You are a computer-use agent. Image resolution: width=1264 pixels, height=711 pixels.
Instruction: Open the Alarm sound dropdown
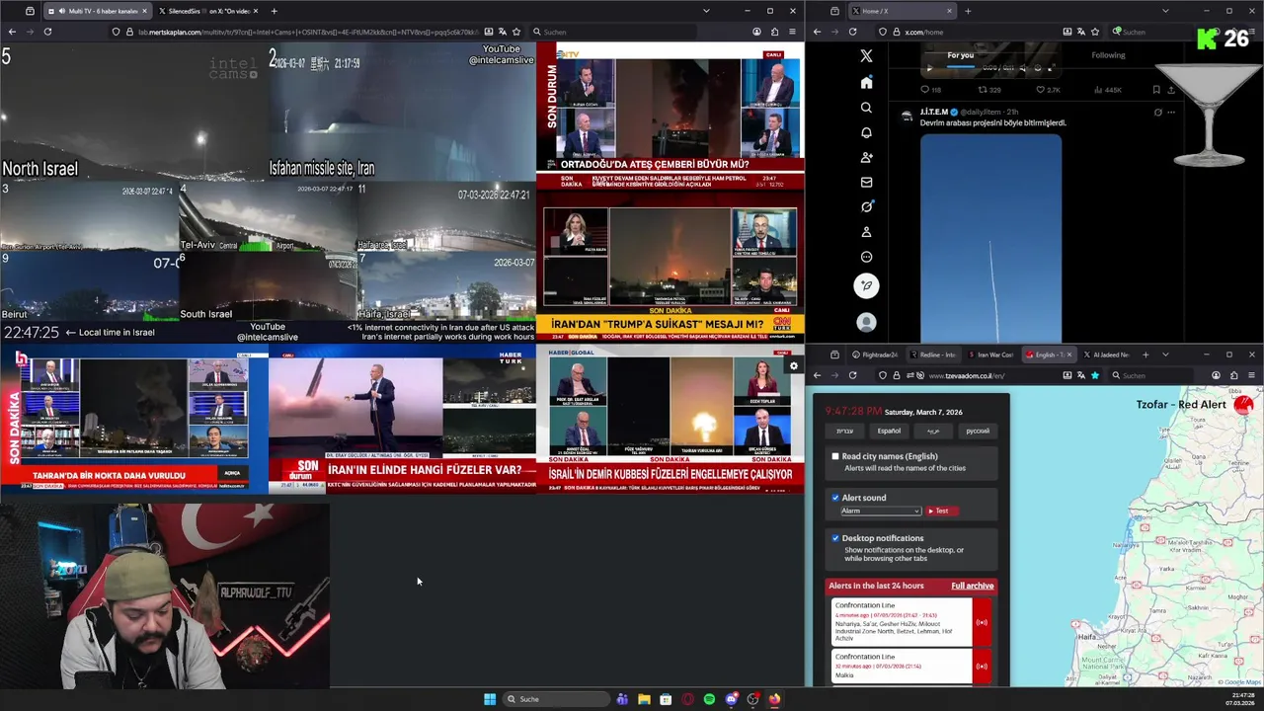[x=880, y=511]
